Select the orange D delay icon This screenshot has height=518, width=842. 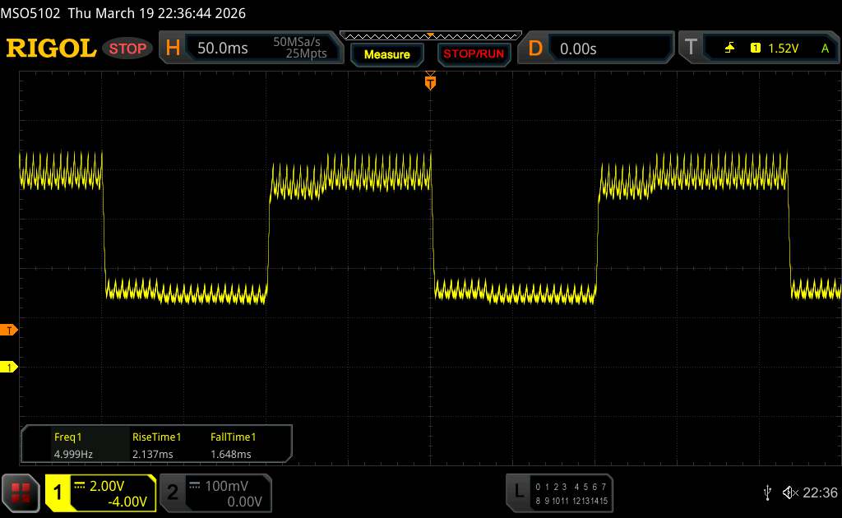(535, 49)
